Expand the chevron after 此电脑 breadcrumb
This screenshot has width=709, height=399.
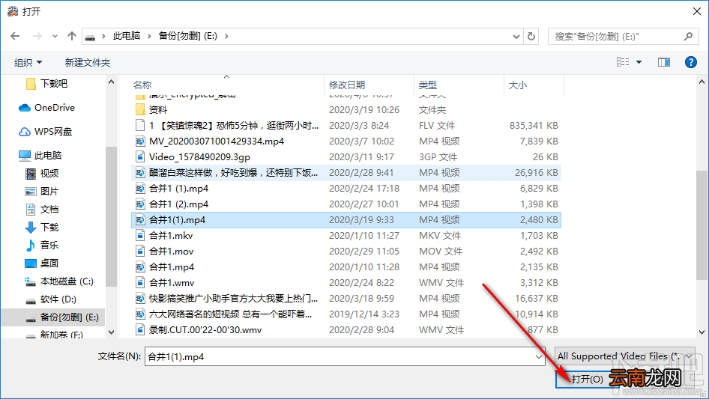tap(149, 36)
